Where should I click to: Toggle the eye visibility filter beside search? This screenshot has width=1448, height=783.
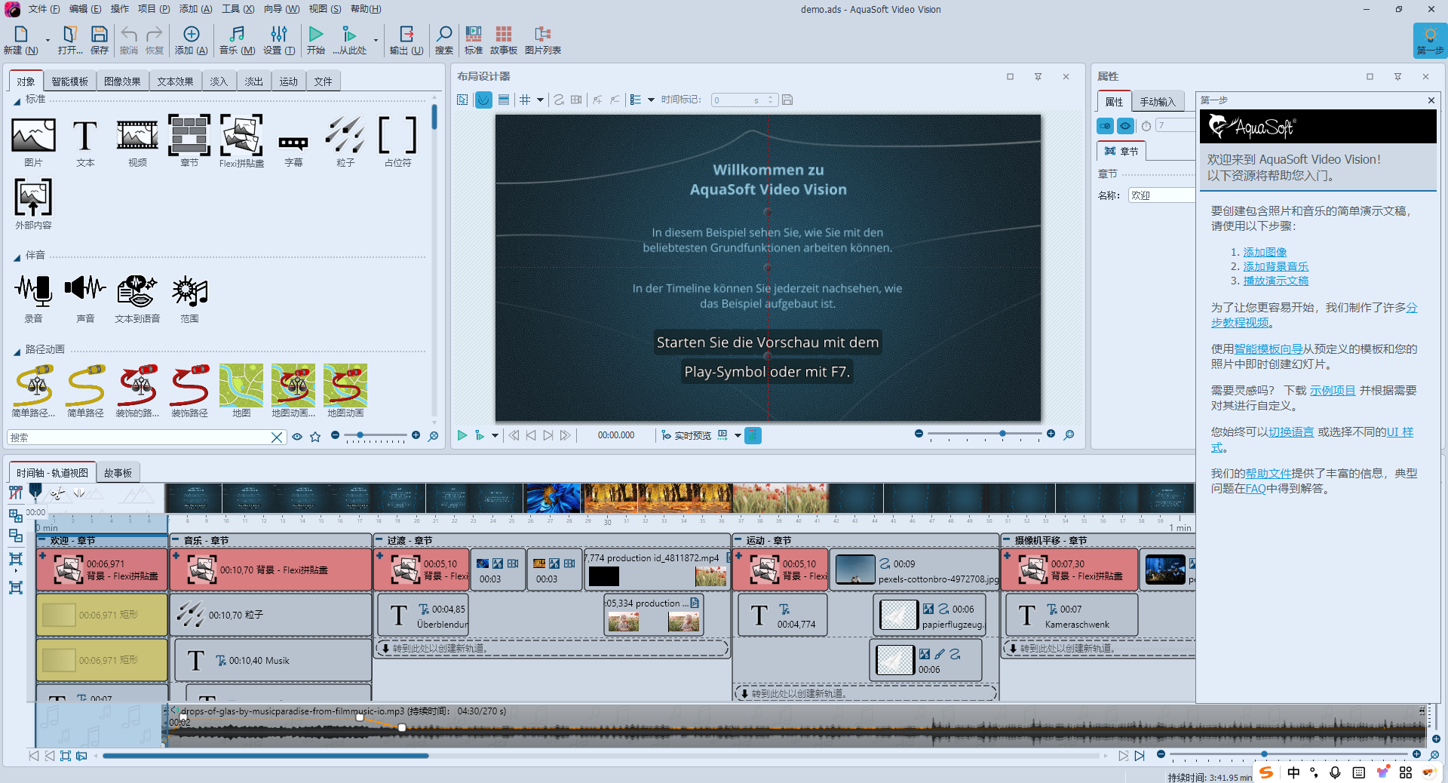point(297,437)
